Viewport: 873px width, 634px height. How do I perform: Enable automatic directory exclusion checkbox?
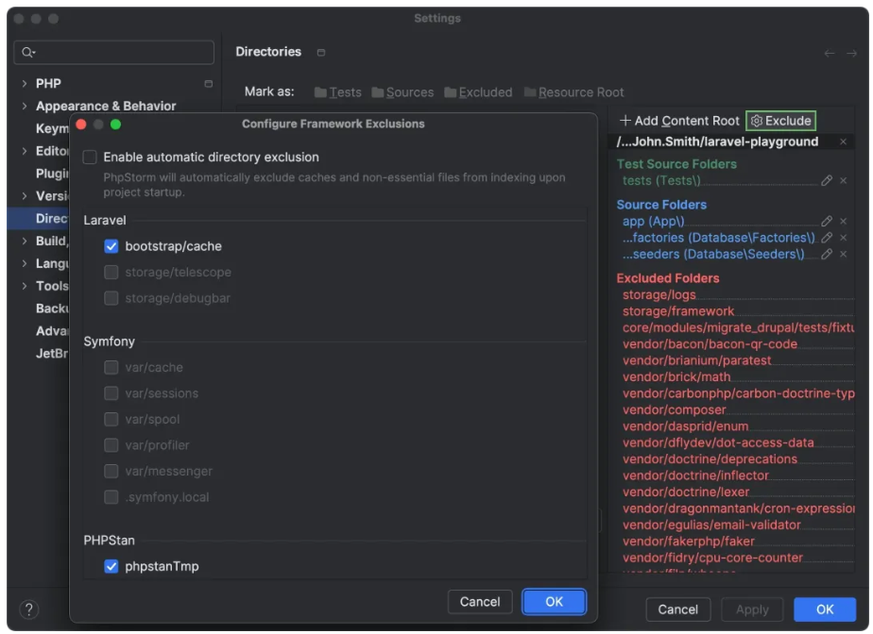(x=91, y=158)
